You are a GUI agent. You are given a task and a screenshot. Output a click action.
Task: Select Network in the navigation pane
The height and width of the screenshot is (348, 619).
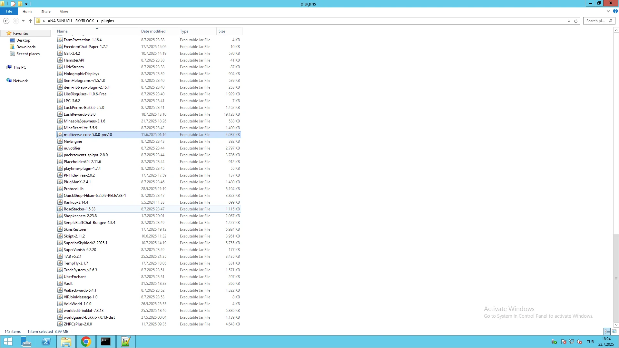click(20, 81)
